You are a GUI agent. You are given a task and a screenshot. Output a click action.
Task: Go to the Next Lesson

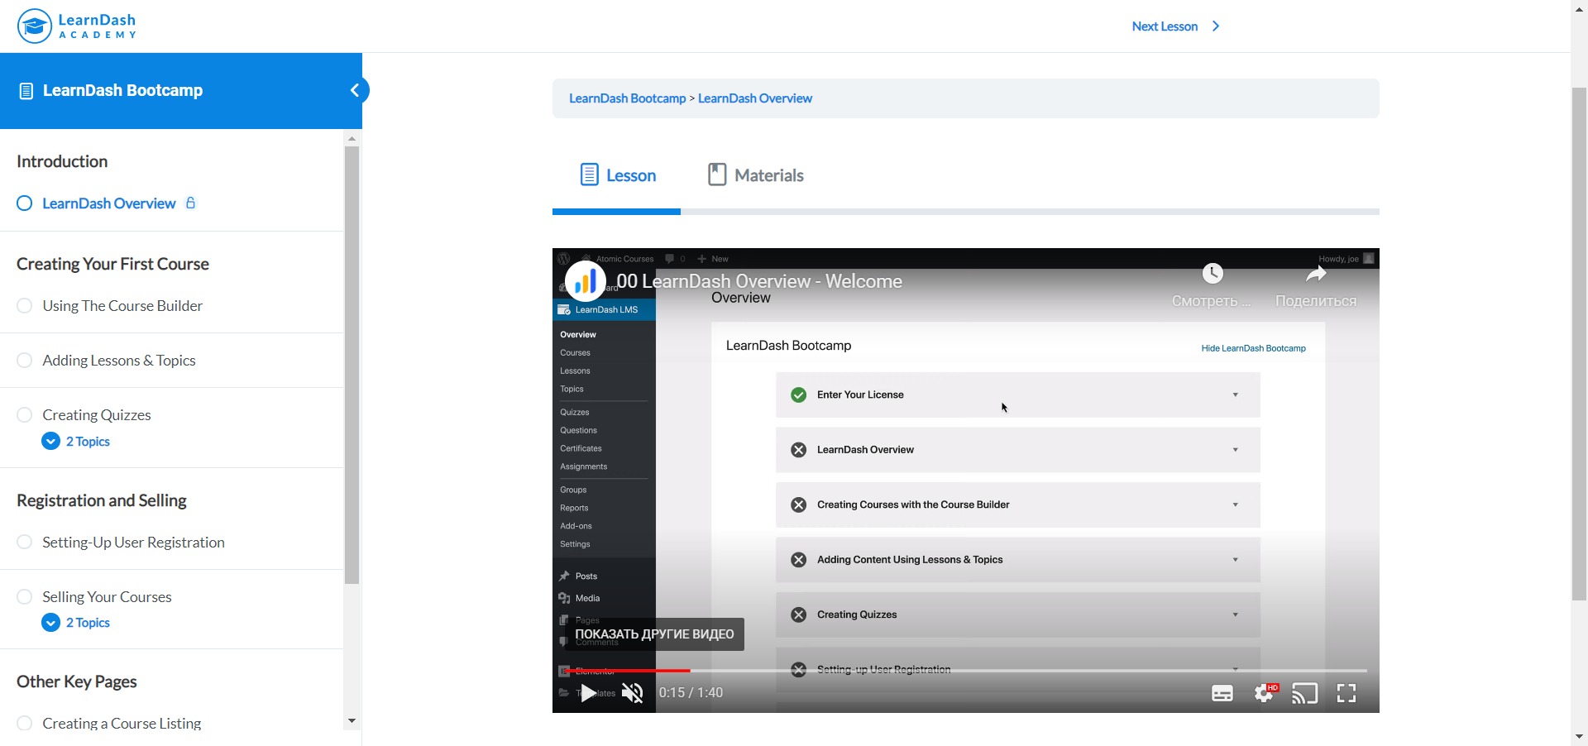(1175, 26)
